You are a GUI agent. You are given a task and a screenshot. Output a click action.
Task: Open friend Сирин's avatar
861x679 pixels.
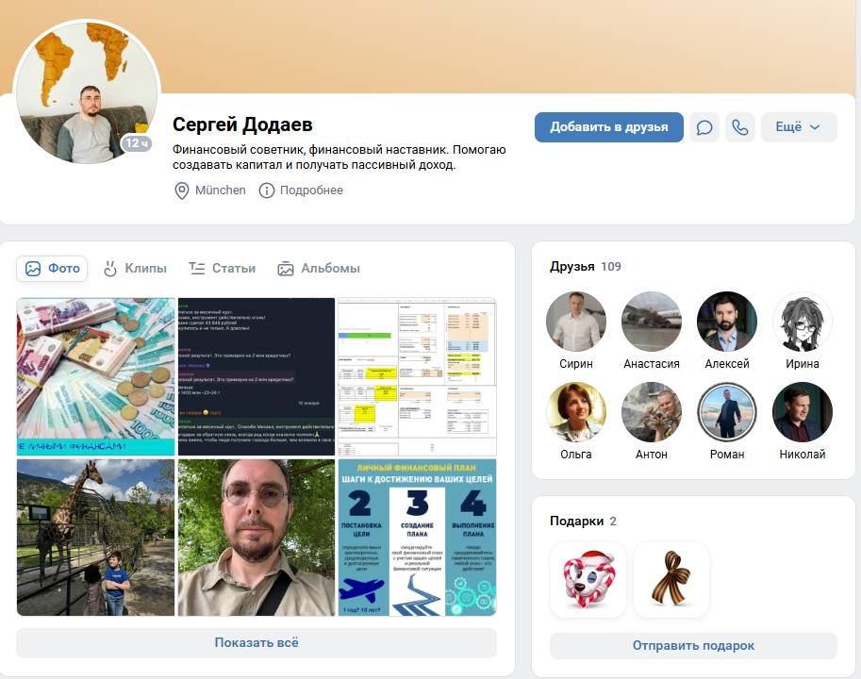click(x=576, y=322)
